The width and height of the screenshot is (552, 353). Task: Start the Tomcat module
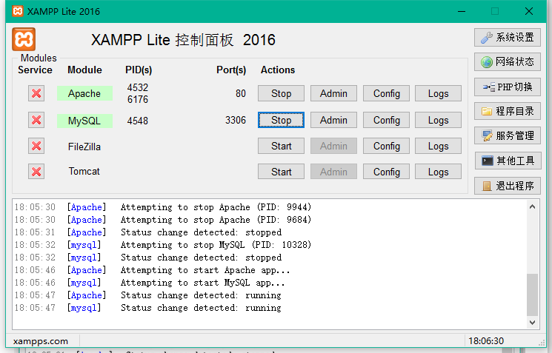pyautogui.click(x=281, y=172)
